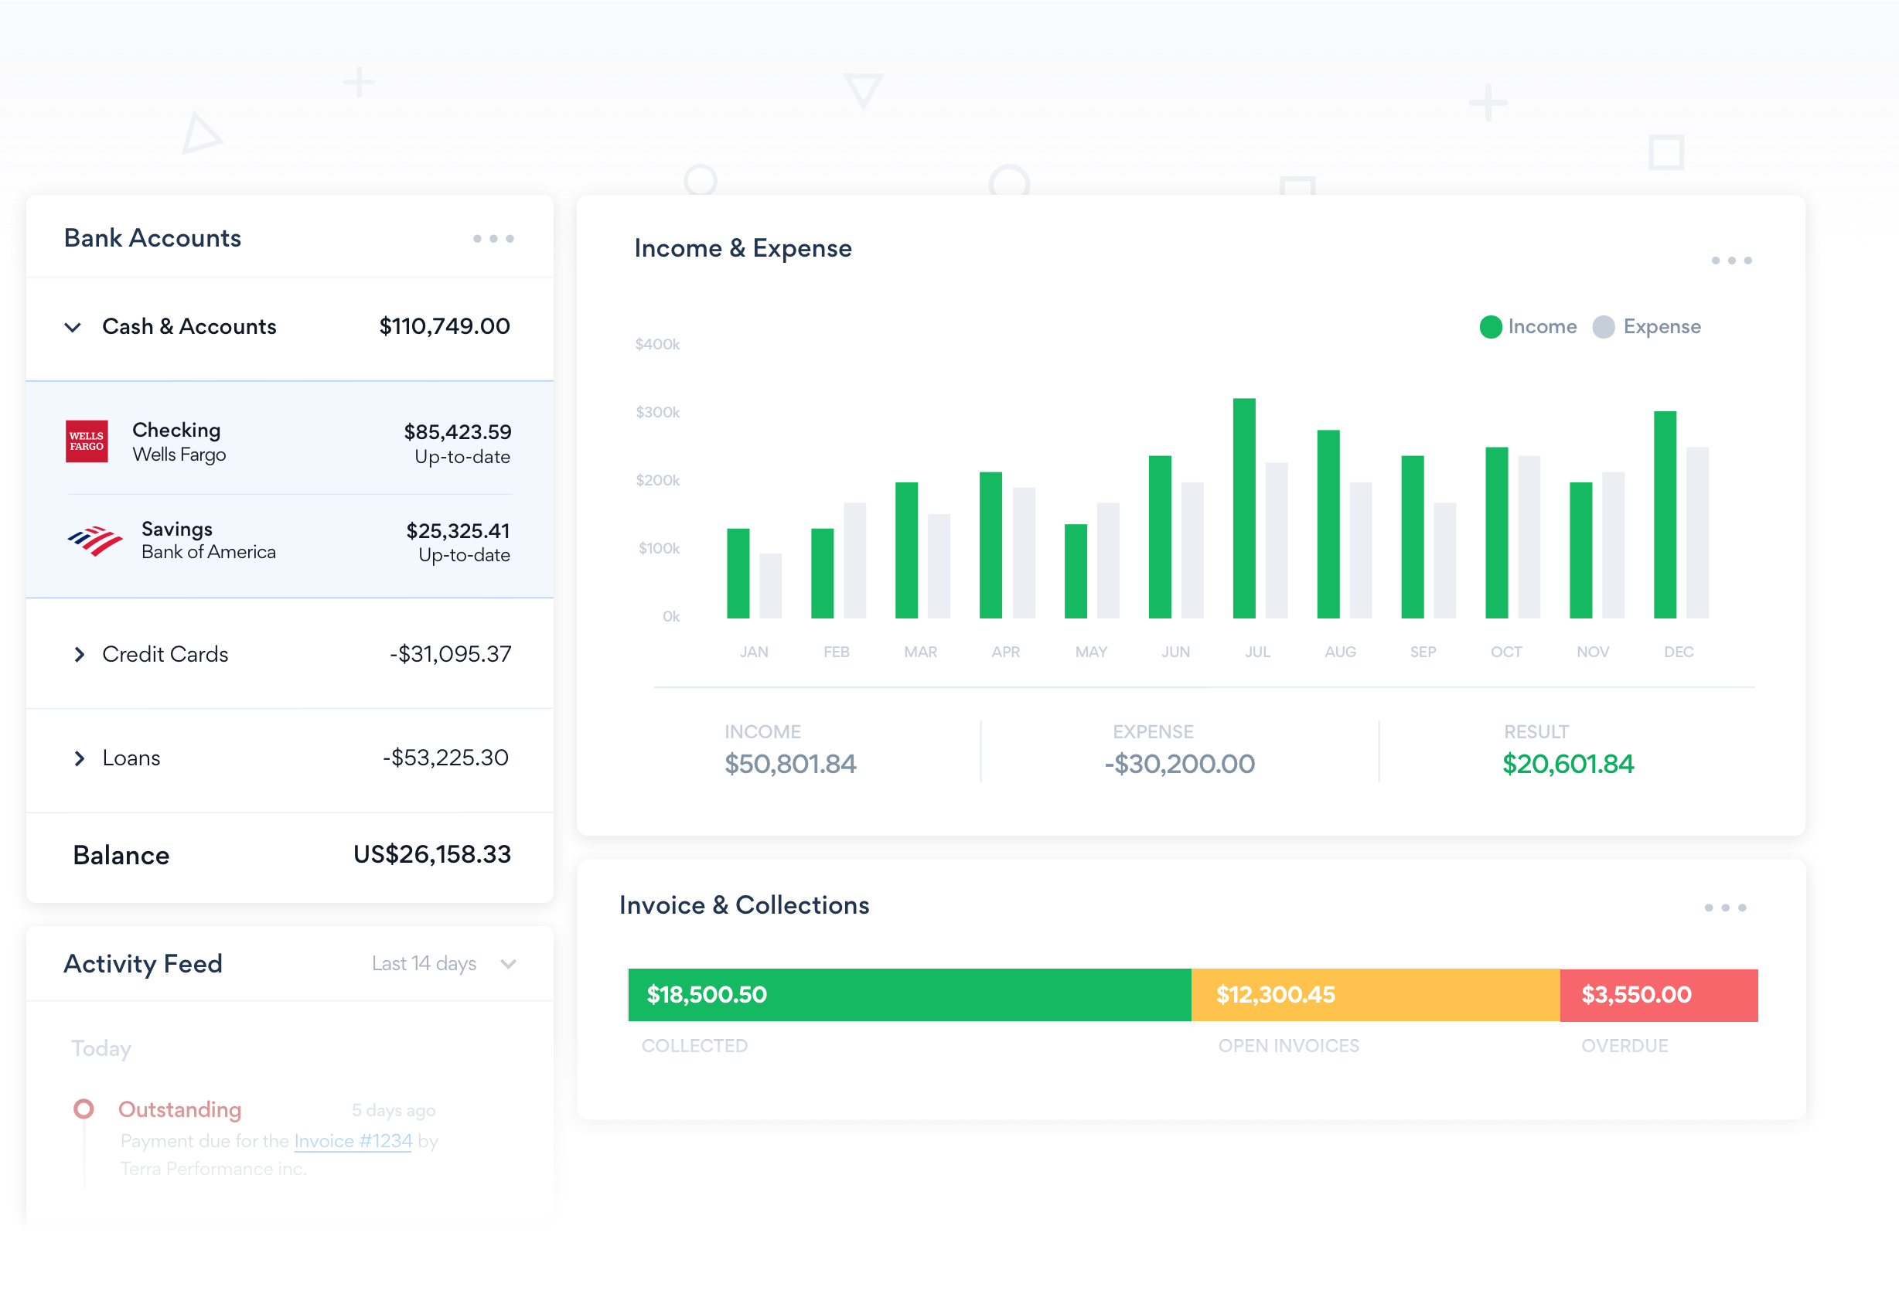Click the green Collected $18,500.50 segment
1899x1291 pixels.
[909, 994]
